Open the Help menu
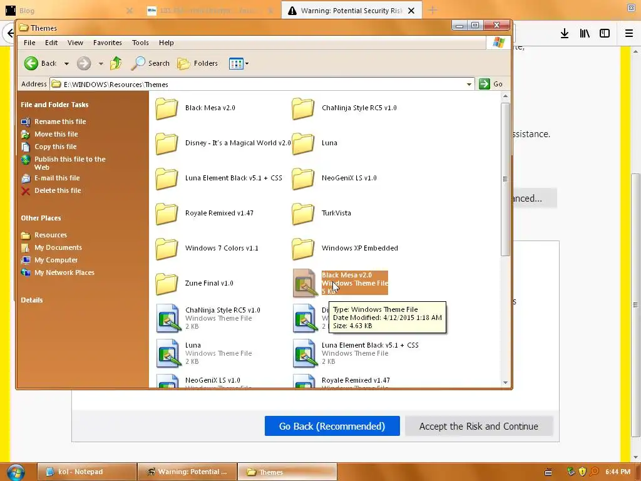Viewport: 641px width, 481px height. click(166, 43)
